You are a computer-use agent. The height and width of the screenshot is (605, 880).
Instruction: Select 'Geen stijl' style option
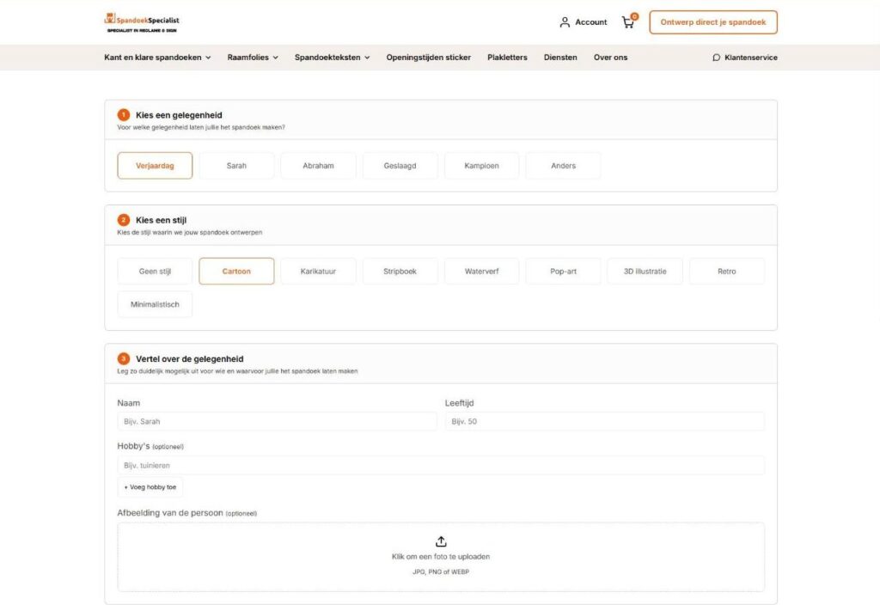[155, 271]
